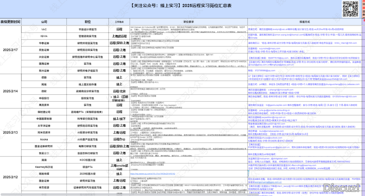Select the date cell 2025/2/12
Viewport: 365px width, 196px height.
click(10, 177)
